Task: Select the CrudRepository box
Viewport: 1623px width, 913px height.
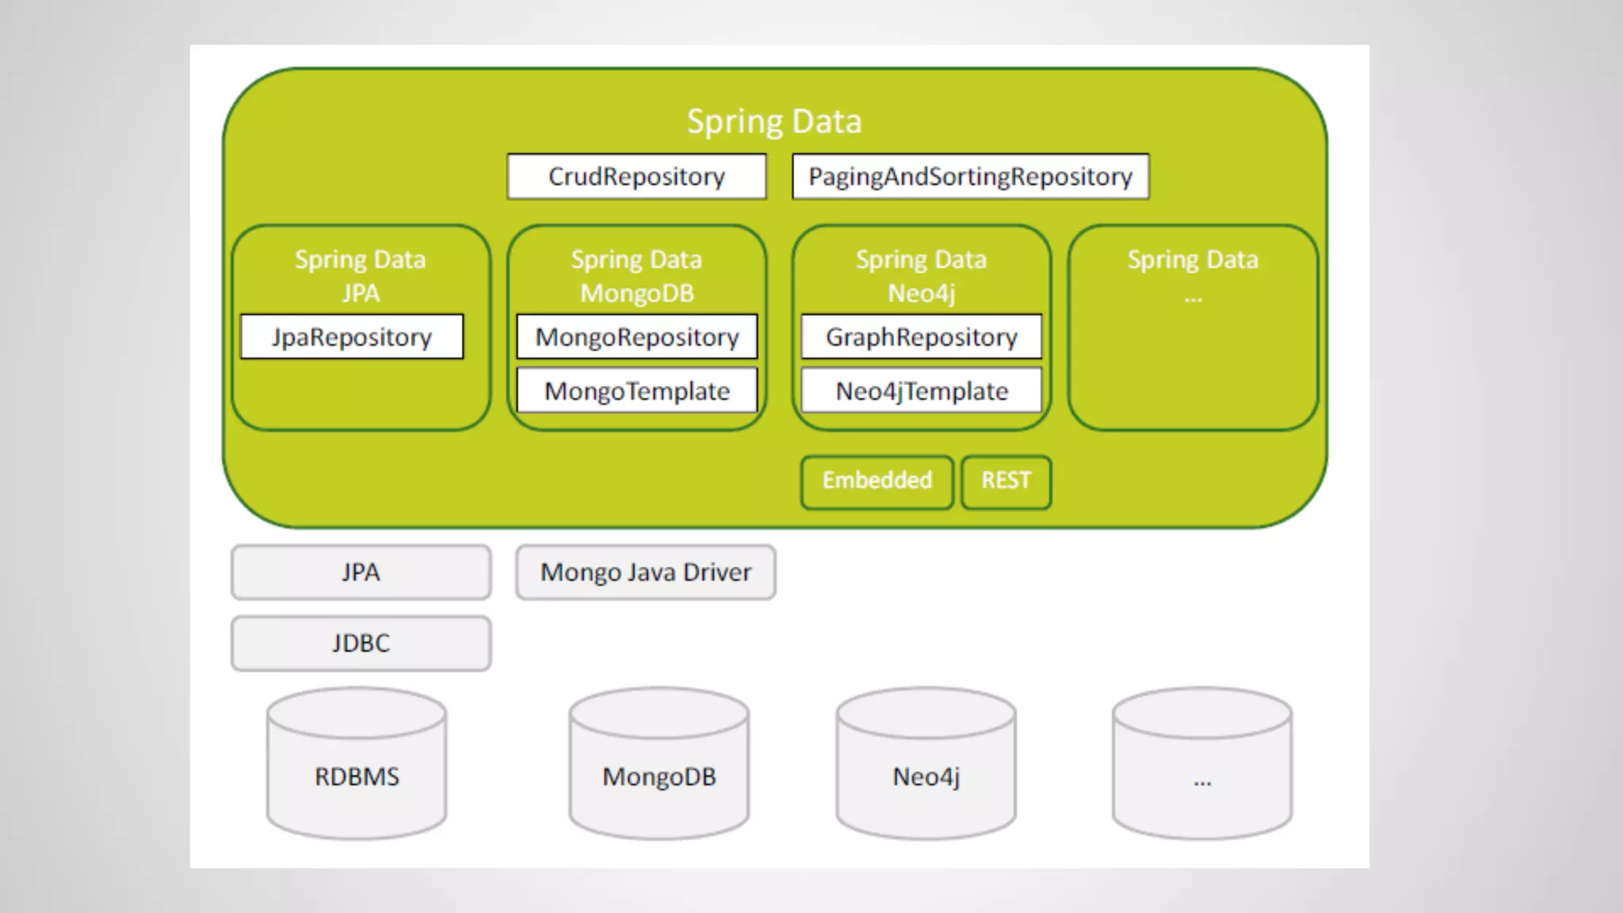Action: (x=636, y=176)
